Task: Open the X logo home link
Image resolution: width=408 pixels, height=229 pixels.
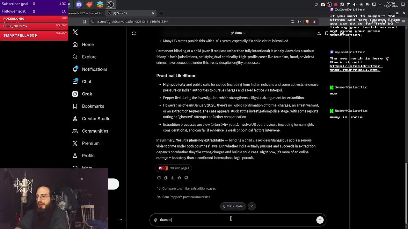Action: [75, 32]
